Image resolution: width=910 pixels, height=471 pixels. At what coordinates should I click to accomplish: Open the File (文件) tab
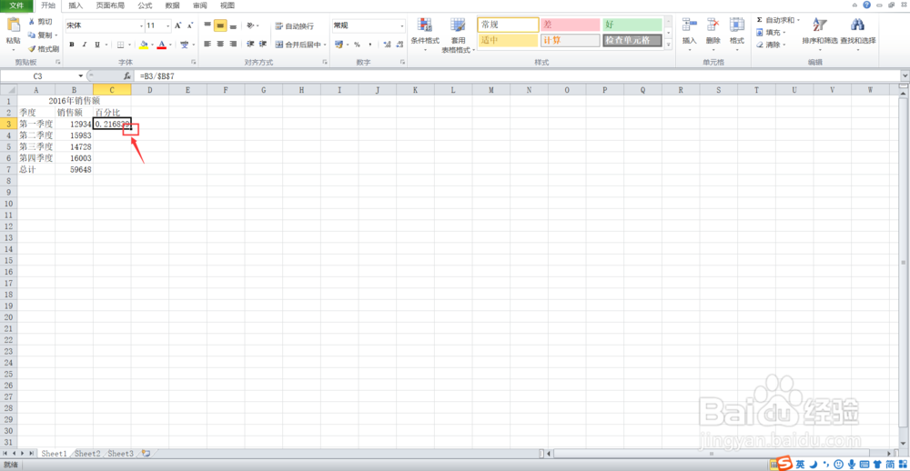16,5
